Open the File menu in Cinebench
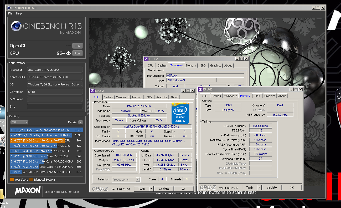The width and height of the screenshot is (341, 208). (10, 13)
